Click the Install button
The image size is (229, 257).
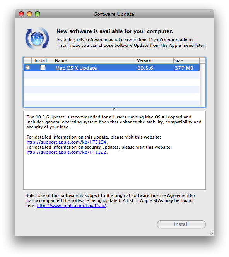tap(181, 224)
